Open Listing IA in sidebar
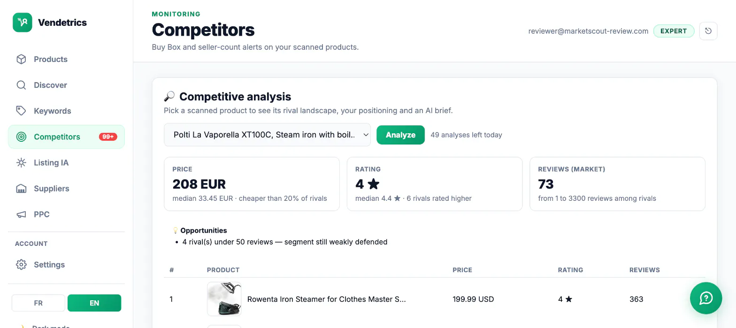This screenshot has height=328, width=736. click(x=66, y=163)
